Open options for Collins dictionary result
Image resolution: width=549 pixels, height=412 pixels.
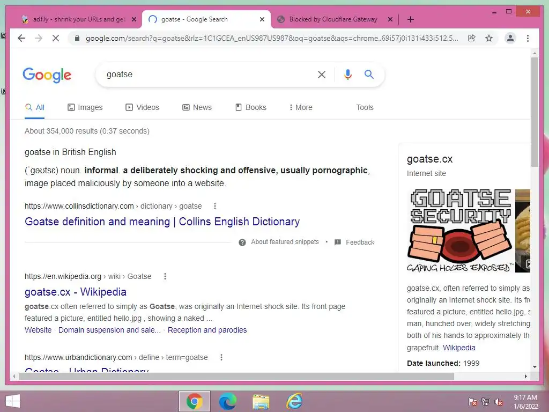pyautogui.click(x=215, y=206)
